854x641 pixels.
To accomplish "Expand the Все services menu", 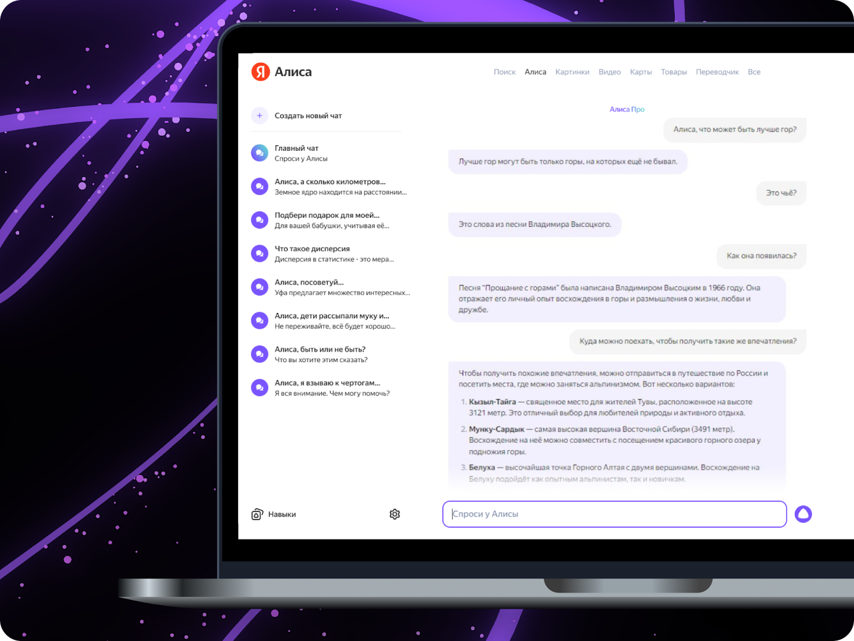I will (754, 72).
